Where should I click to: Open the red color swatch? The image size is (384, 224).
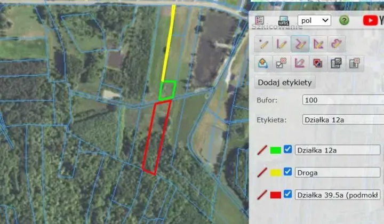(x=276, y=195)
